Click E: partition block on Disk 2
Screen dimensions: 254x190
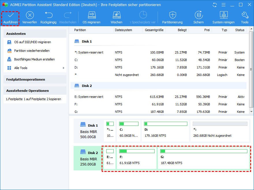coord(110,158)
